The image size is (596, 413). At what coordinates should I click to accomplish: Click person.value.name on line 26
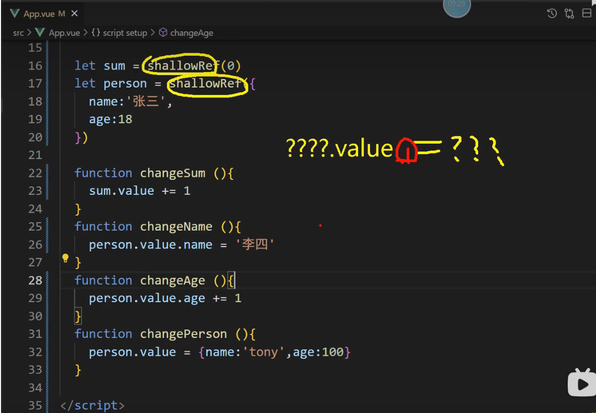click(x=150, y=245)
